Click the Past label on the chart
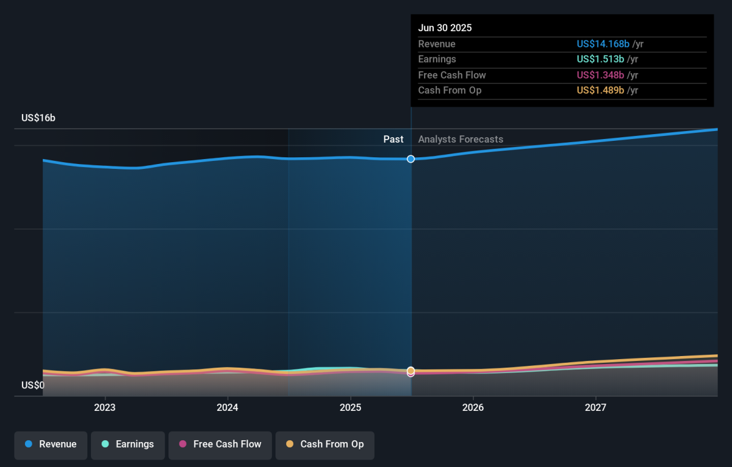The height and width of the screenshot is (467, 732). [393, 140]
